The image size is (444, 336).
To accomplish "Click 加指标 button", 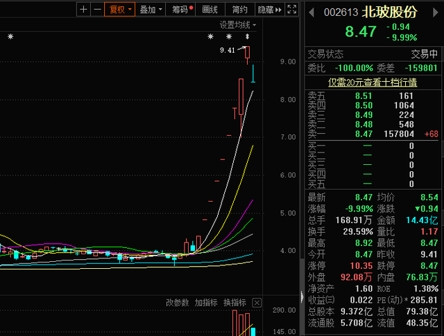I will click(x=206, y=303).
